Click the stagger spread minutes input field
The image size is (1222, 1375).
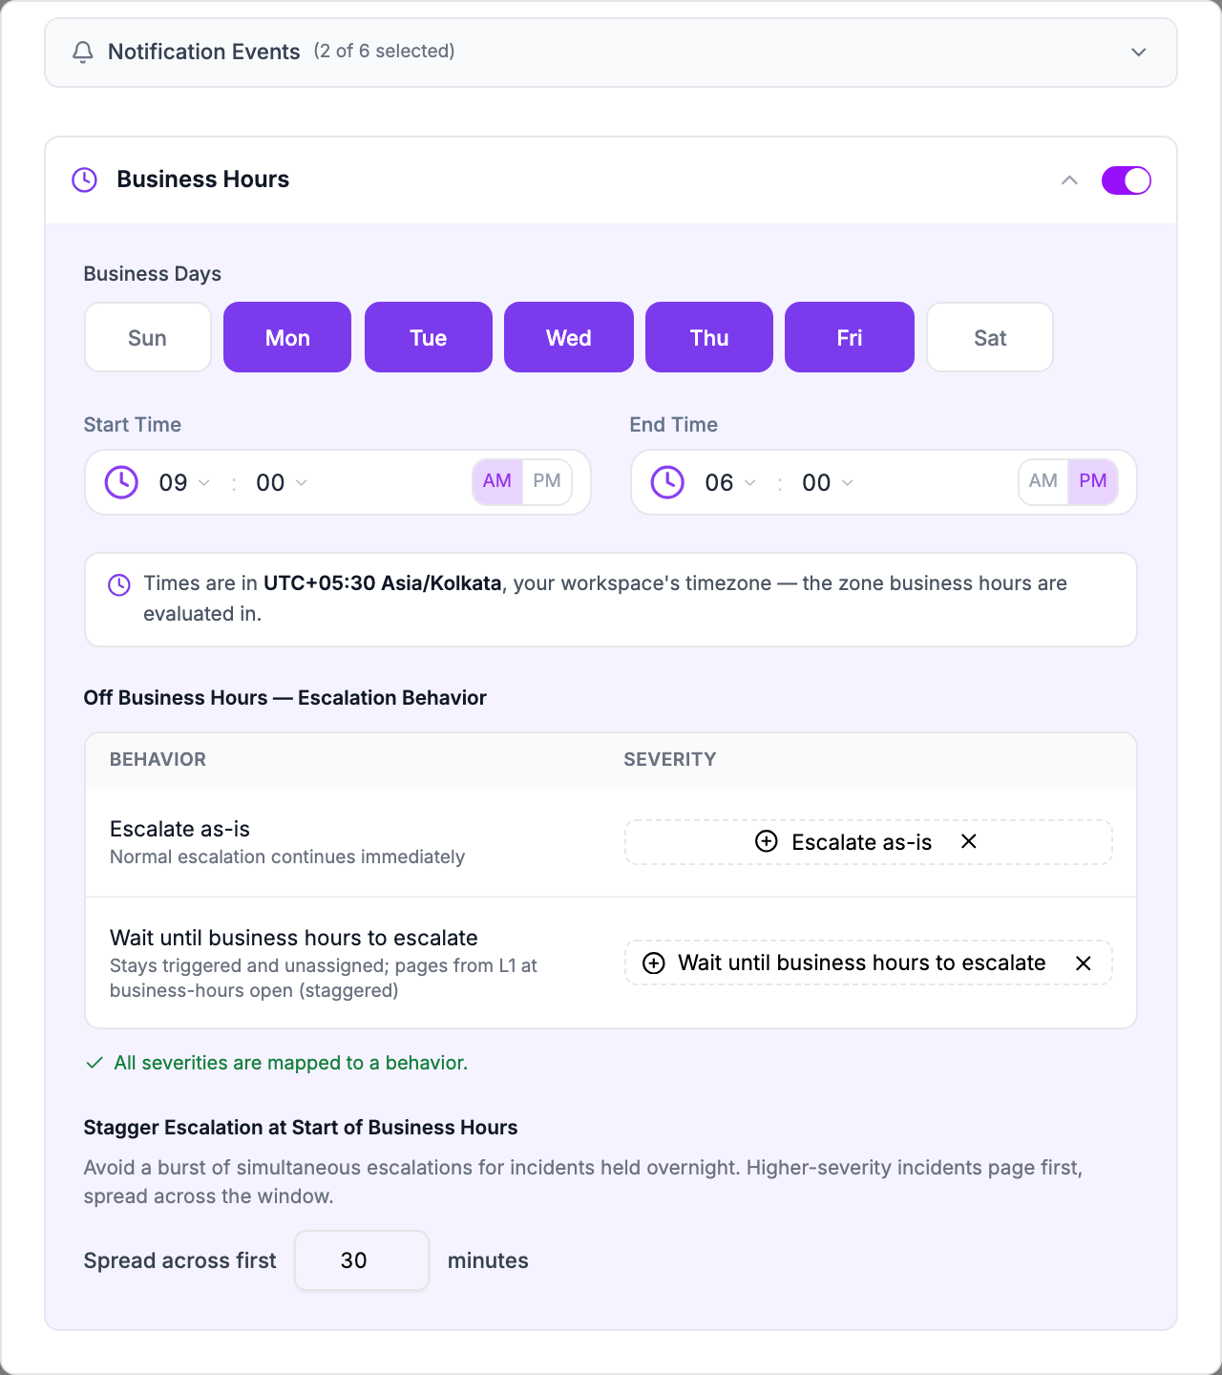coord(362,1260)
